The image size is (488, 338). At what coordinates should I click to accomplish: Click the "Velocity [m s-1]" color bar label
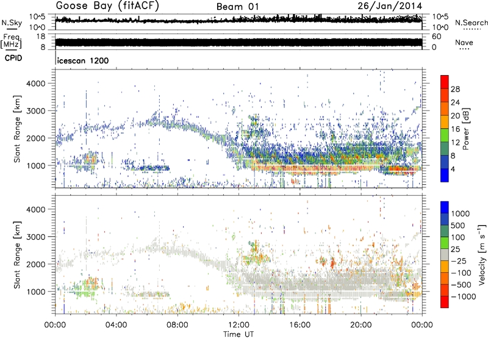[482, 254]
